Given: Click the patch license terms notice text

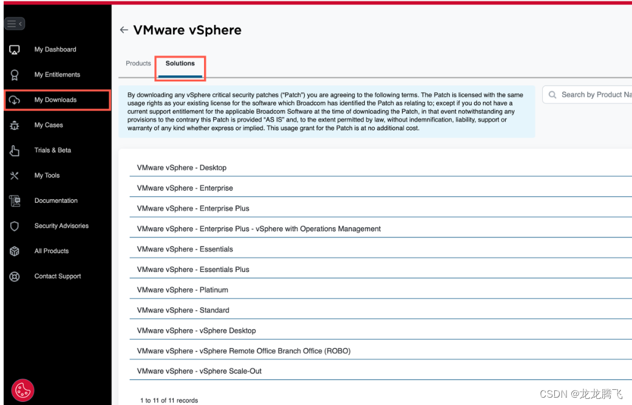Looking at the screenshot, I should [325, 112].
